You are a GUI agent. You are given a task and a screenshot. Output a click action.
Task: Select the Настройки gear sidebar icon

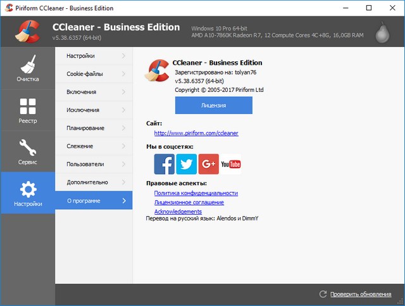(28, 193)
